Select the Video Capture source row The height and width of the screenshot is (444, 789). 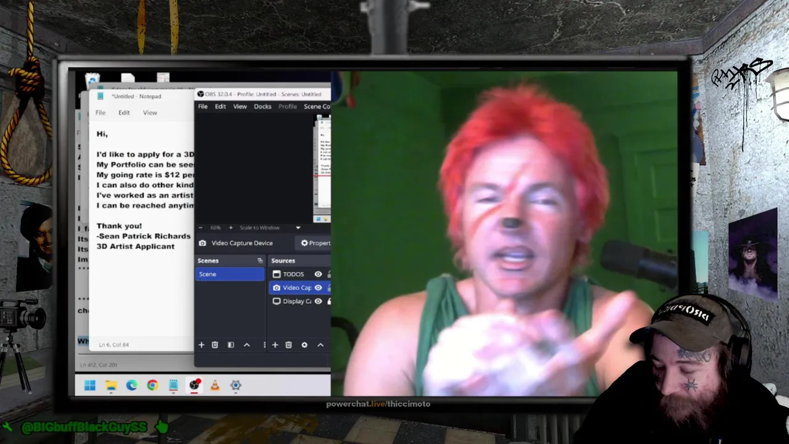(x=300, y=288)
